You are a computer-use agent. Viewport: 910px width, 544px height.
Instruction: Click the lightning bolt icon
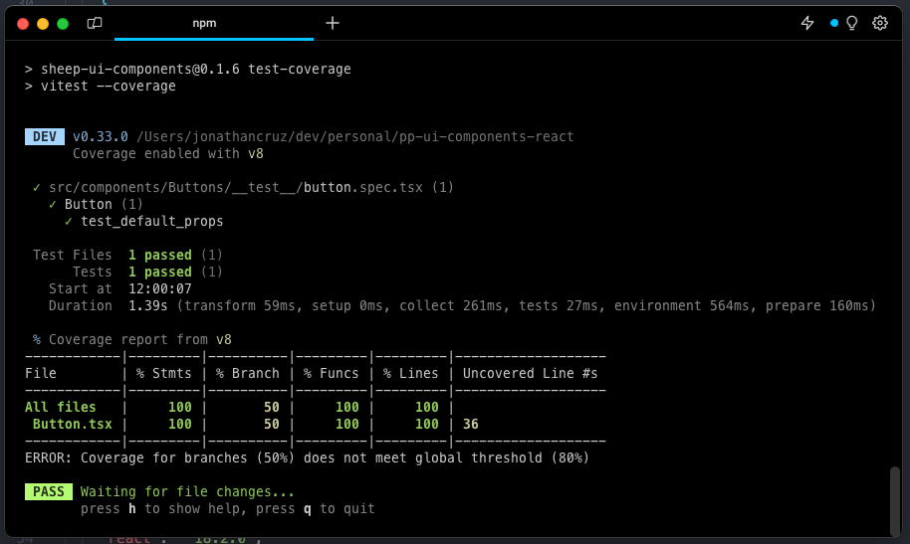point(807,23)
